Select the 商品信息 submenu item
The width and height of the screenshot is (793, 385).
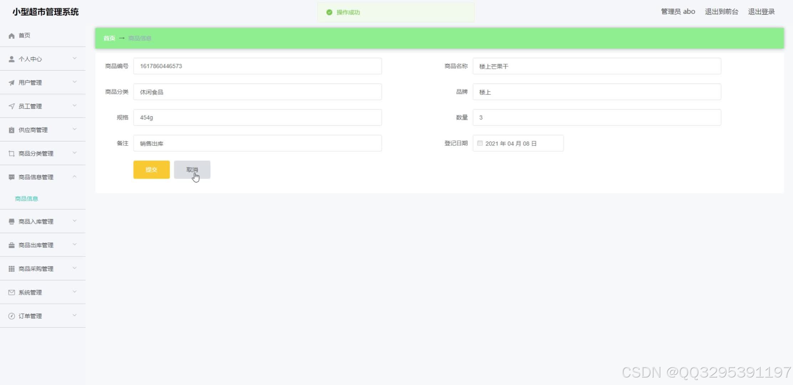[26, 199]
